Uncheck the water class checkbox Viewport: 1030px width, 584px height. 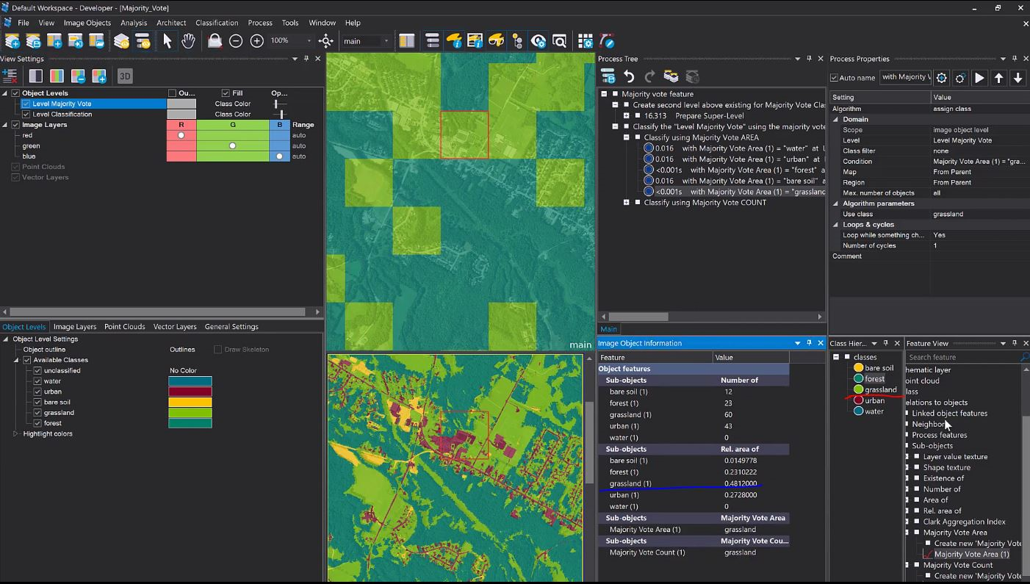pyautogui.click(x=37, y=381)
